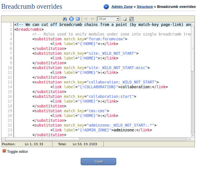Click the blue go-to-line arrow icon
The height and width of the screenshot is (170, 198).
click(71, 19)
